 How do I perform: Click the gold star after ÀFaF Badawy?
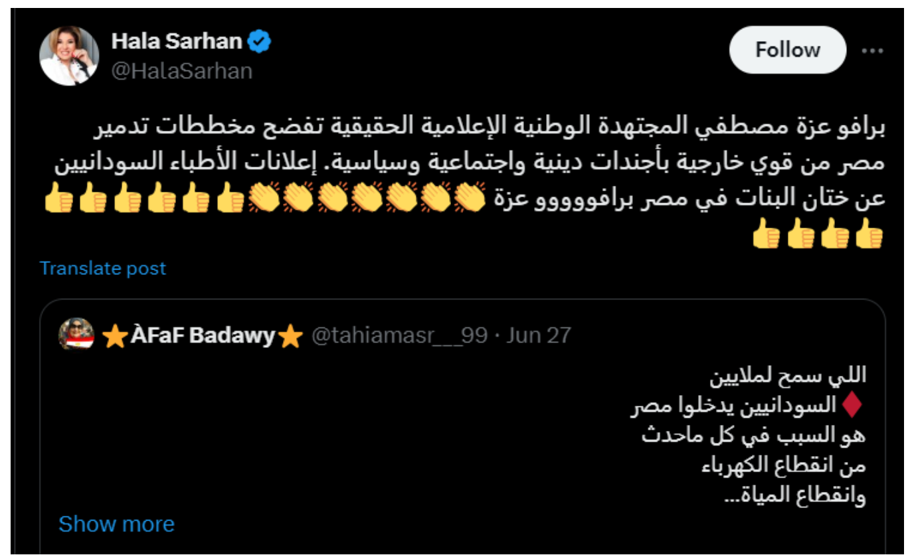pos(290,337)
